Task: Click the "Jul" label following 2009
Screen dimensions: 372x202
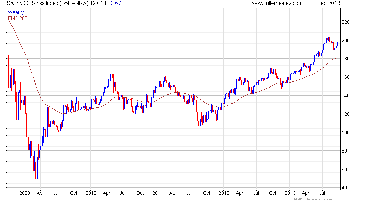Action: coord(56,193)
